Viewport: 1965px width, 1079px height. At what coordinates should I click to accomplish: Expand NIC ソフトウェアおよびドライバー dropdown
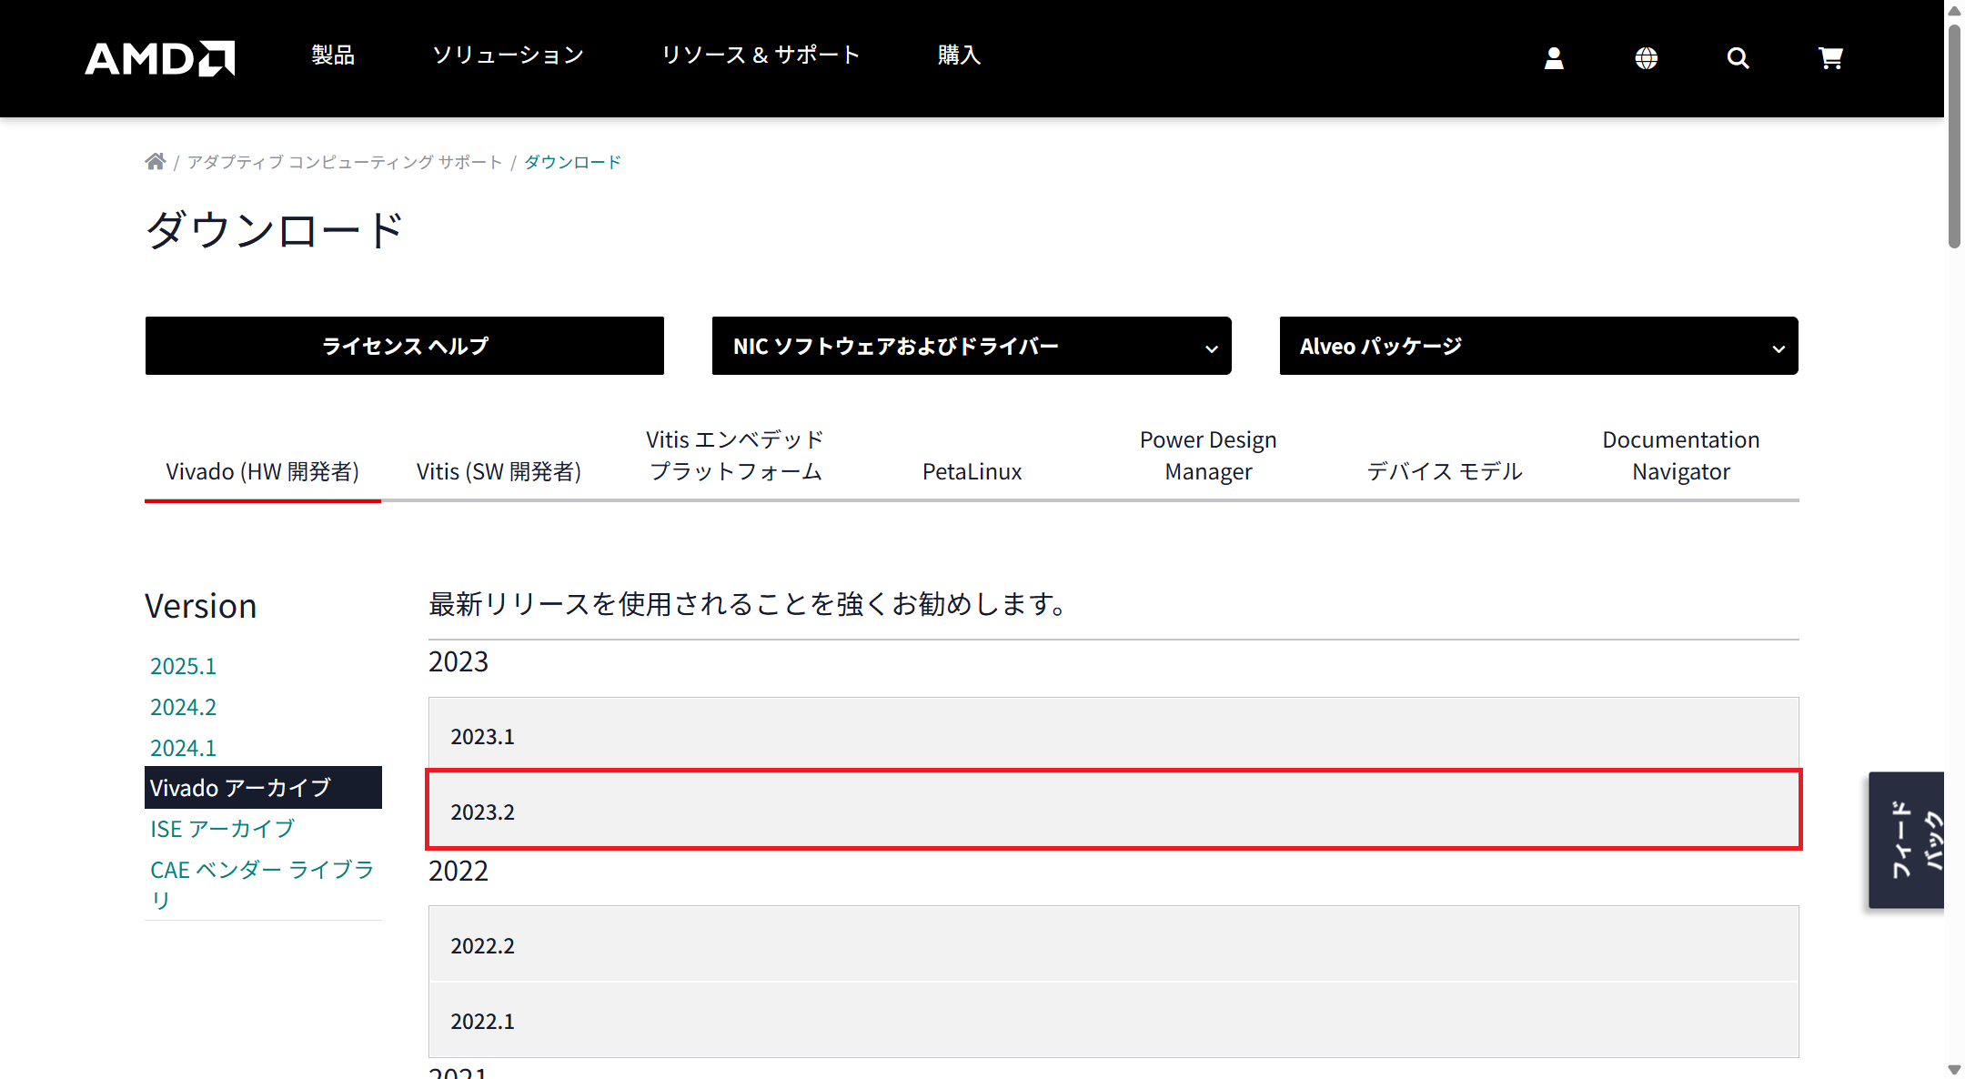tap(971, 346)
